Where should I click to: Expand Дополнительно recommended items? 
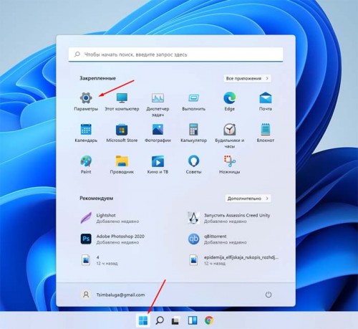[x=248, y=199]
